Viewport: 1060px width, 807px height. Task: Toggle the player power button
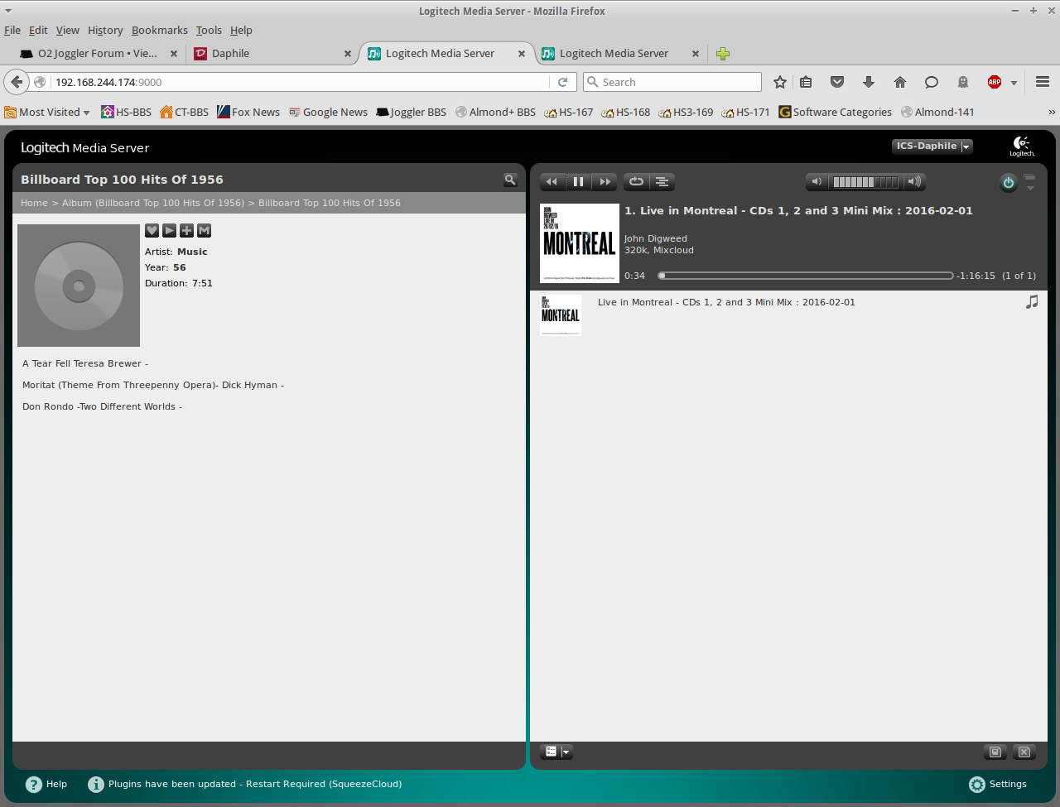(x=1008, y=183)
